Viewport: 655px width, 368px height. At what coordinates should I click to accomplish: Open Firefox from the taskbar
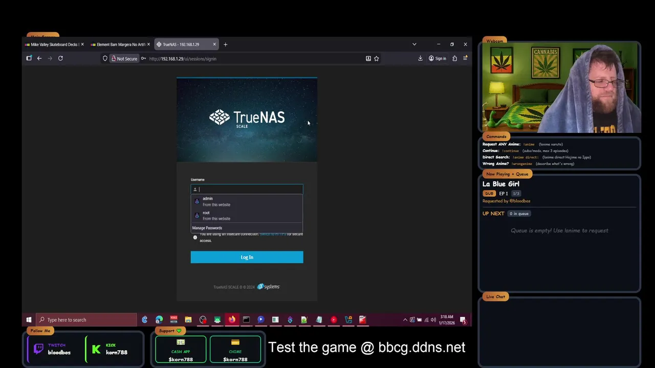232,320
